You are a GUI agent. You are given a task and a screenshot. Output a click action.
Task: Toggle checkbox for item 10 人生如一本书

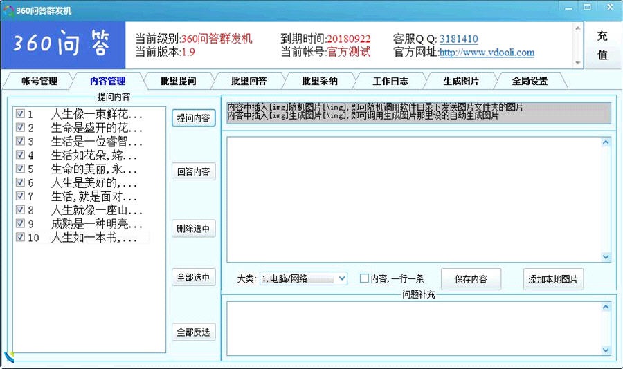[20, 237]
